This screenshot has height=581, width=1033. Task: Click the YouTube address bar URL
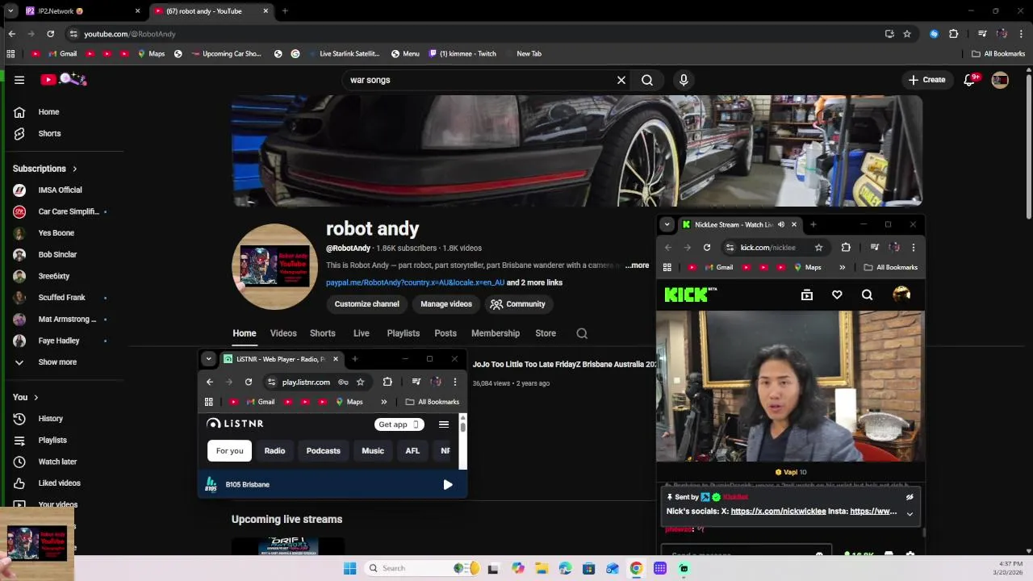point(129,34)
